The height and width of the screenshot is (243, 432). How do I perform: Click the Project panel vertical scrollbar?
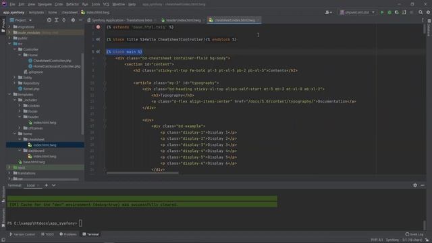[82, 94]
